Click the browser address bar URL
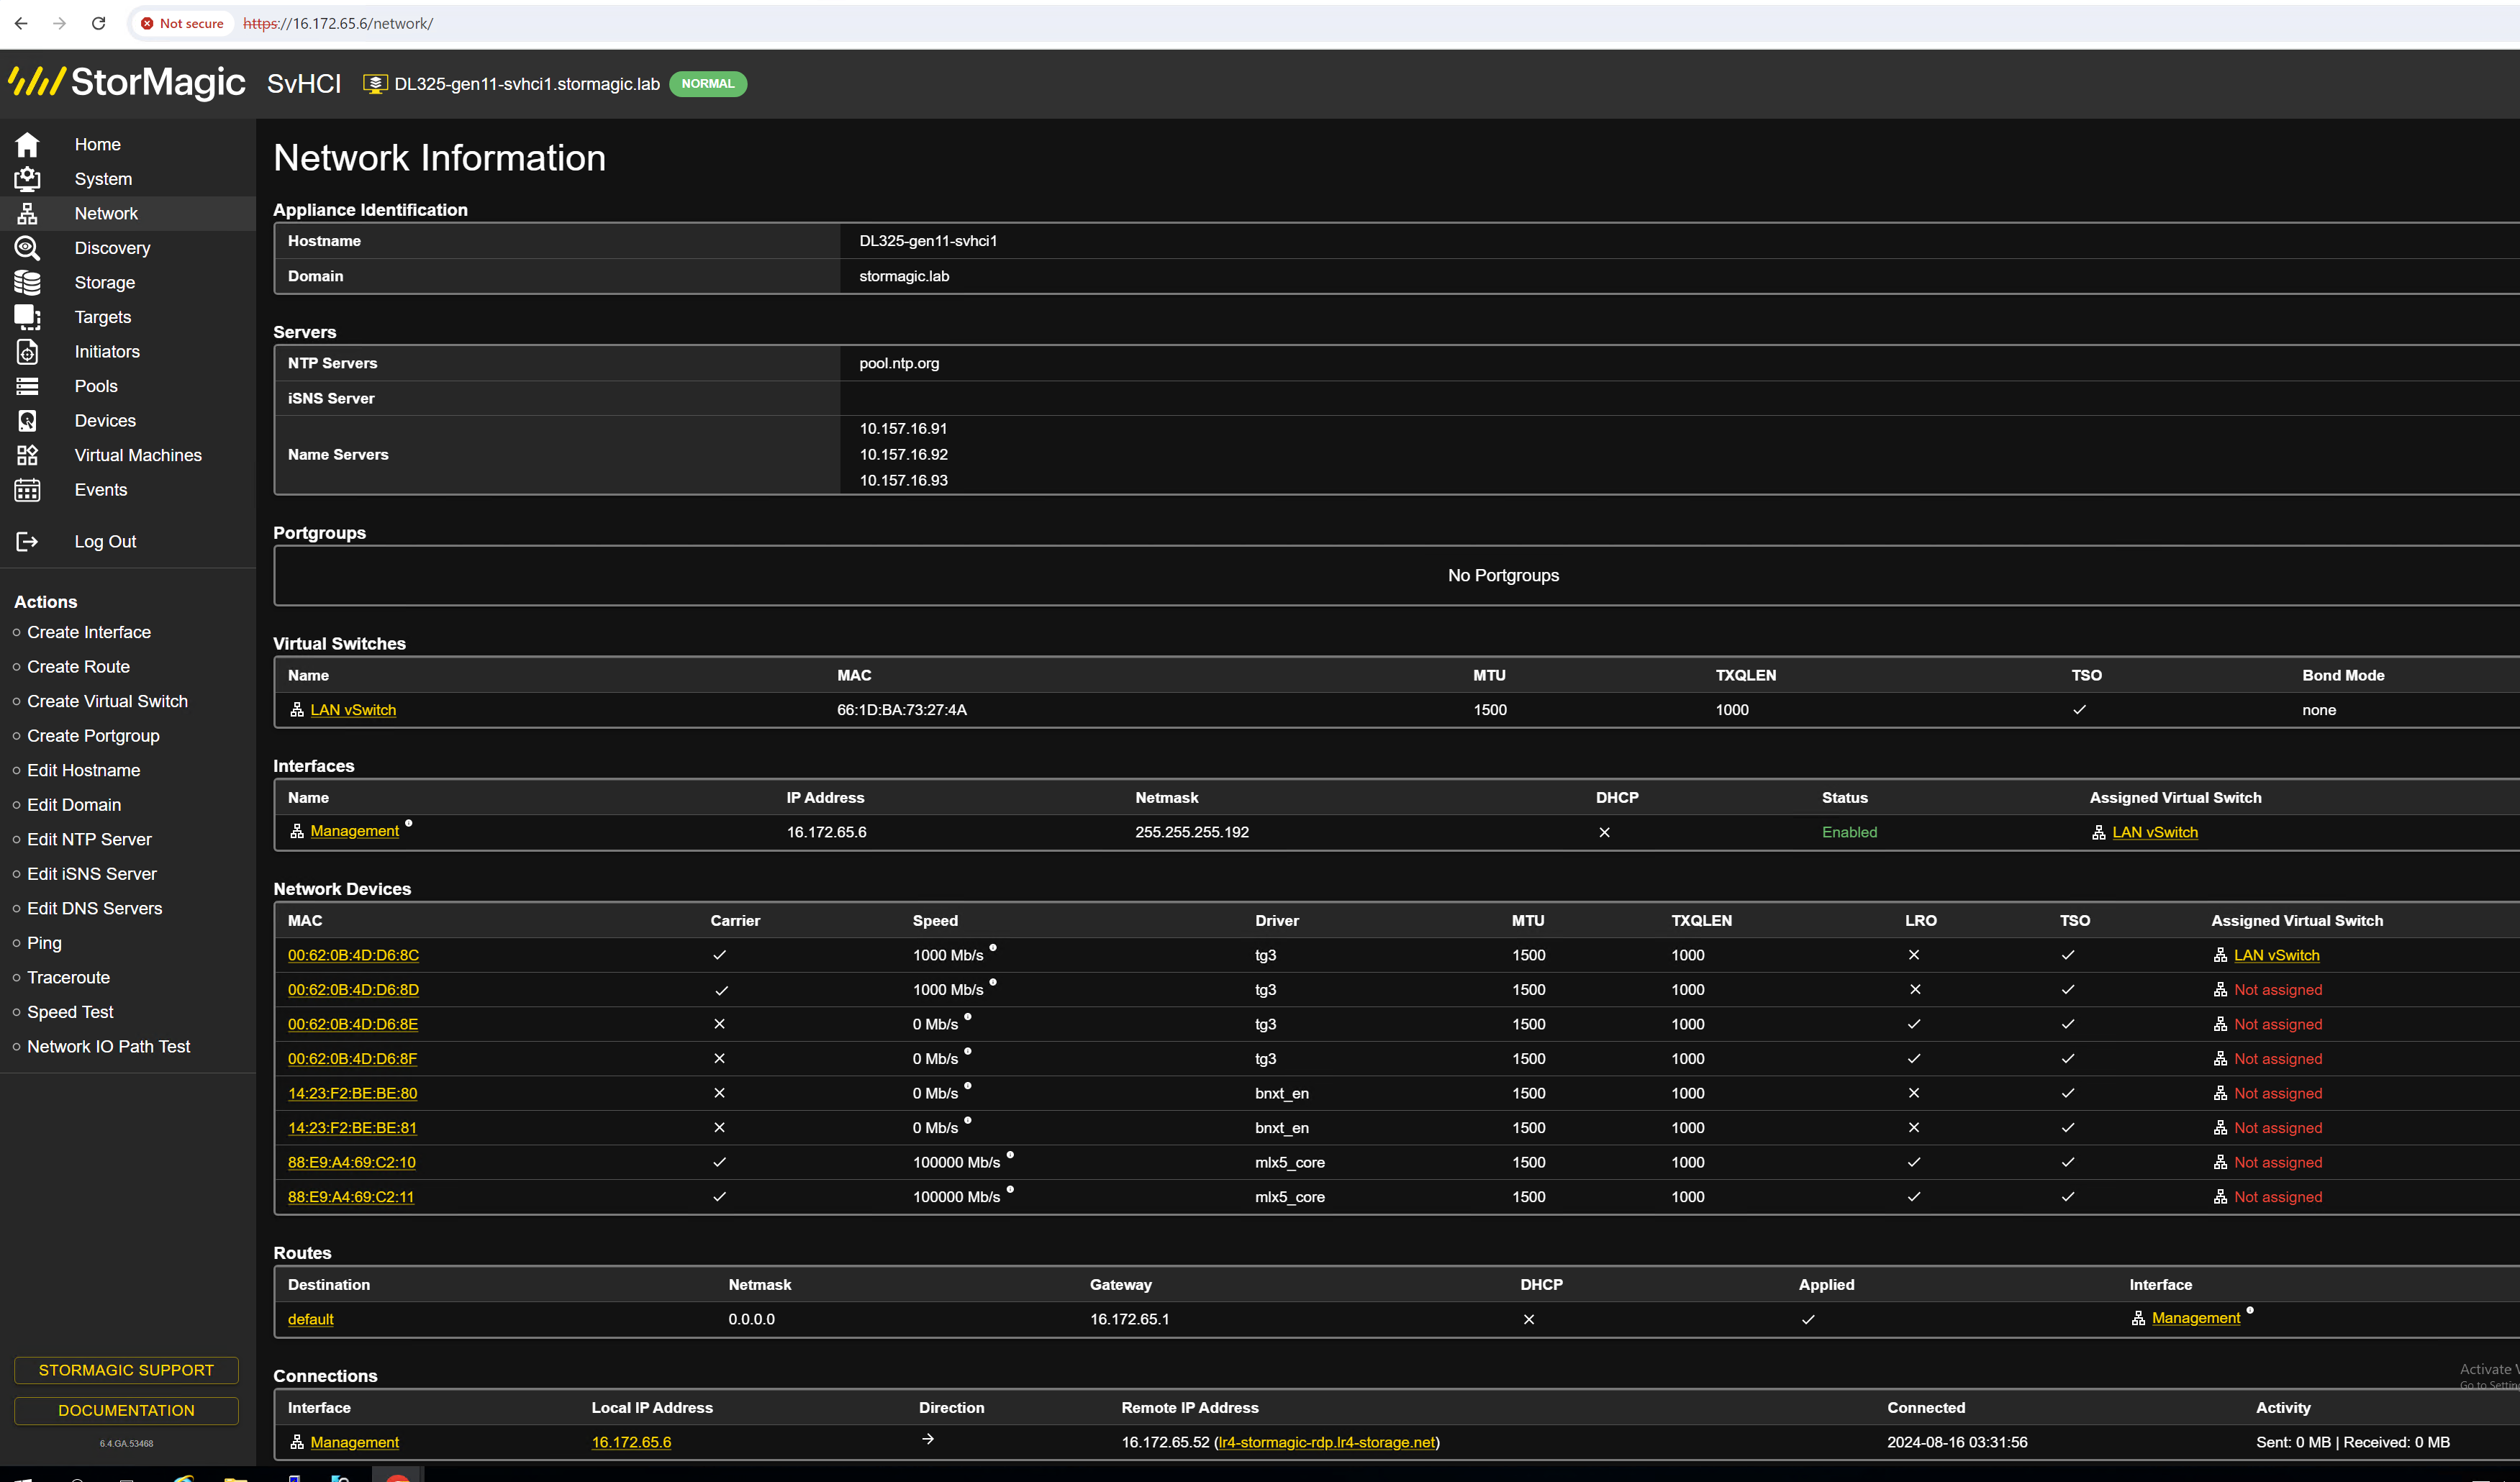 coord(338,23)
